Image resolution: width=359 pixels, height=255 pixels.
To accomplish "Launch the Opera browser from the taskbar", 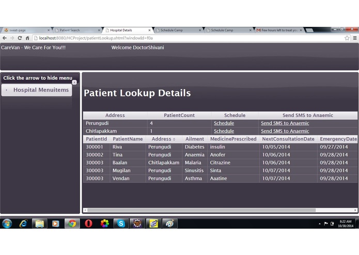I will [88, 224].
